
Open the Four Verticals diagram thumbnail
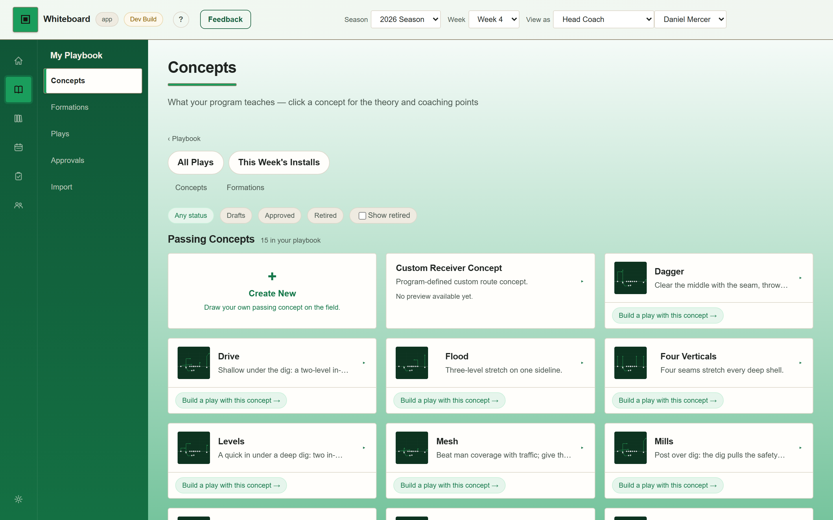pos(630,363)
